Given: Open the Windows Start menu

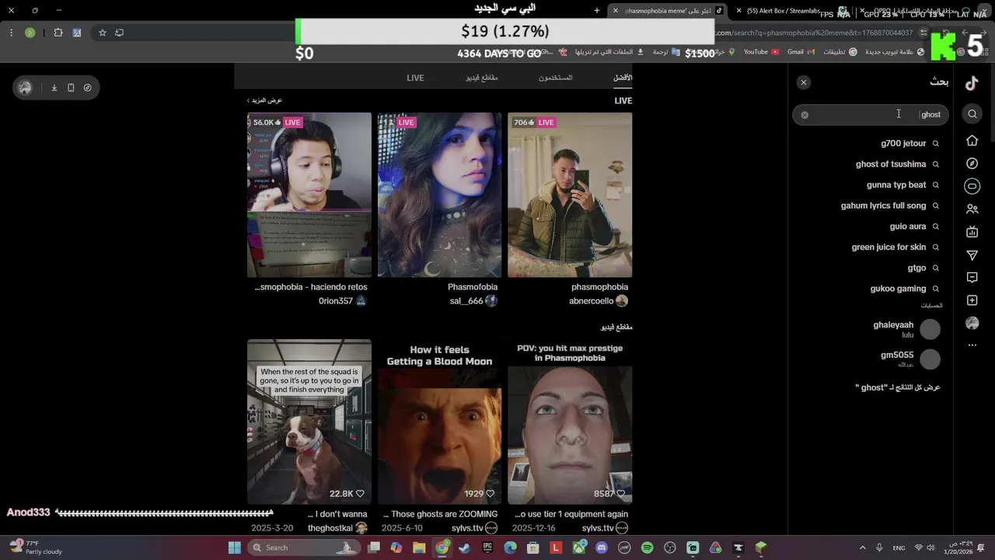Looking at the screenshot, I should [235, 548].
